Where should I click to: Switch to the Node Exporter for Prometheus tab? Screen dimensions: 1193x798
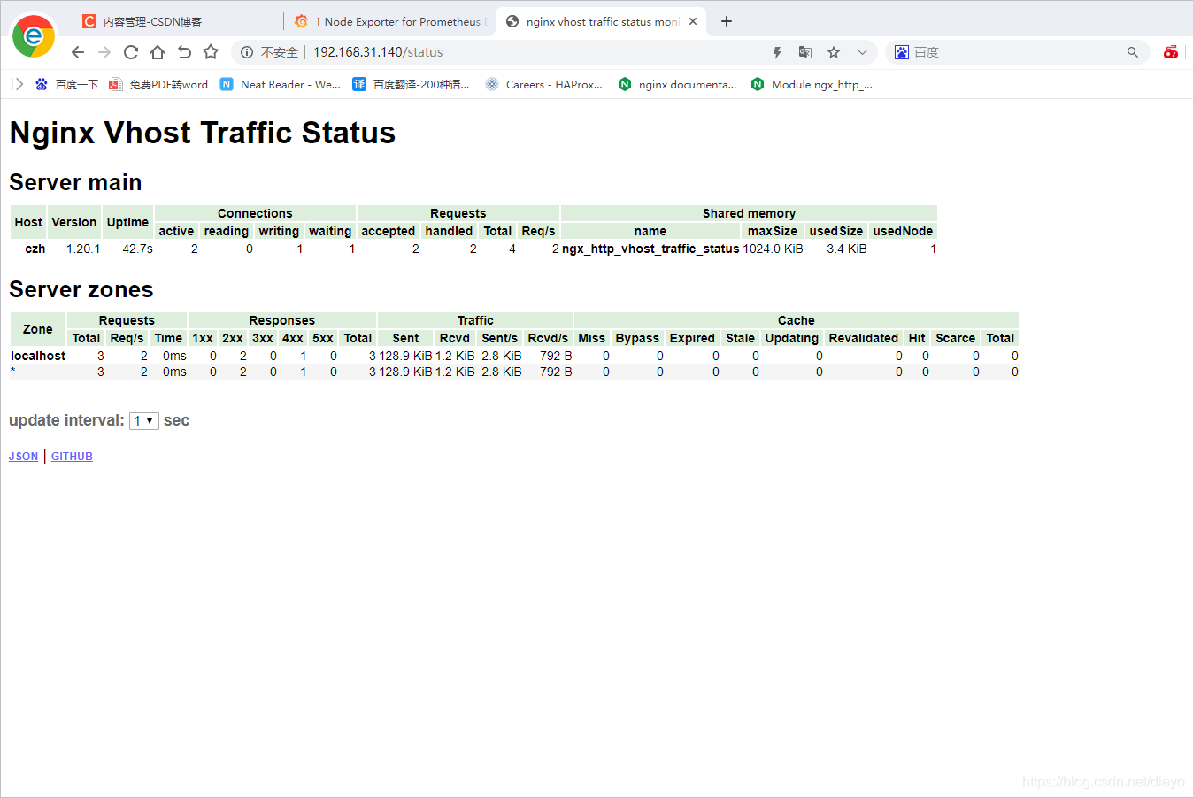click(x=390, y=21)
